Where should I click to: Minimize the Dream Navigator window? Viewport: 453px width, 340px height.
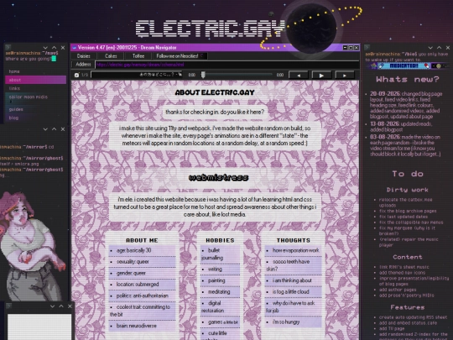point(345,47)
